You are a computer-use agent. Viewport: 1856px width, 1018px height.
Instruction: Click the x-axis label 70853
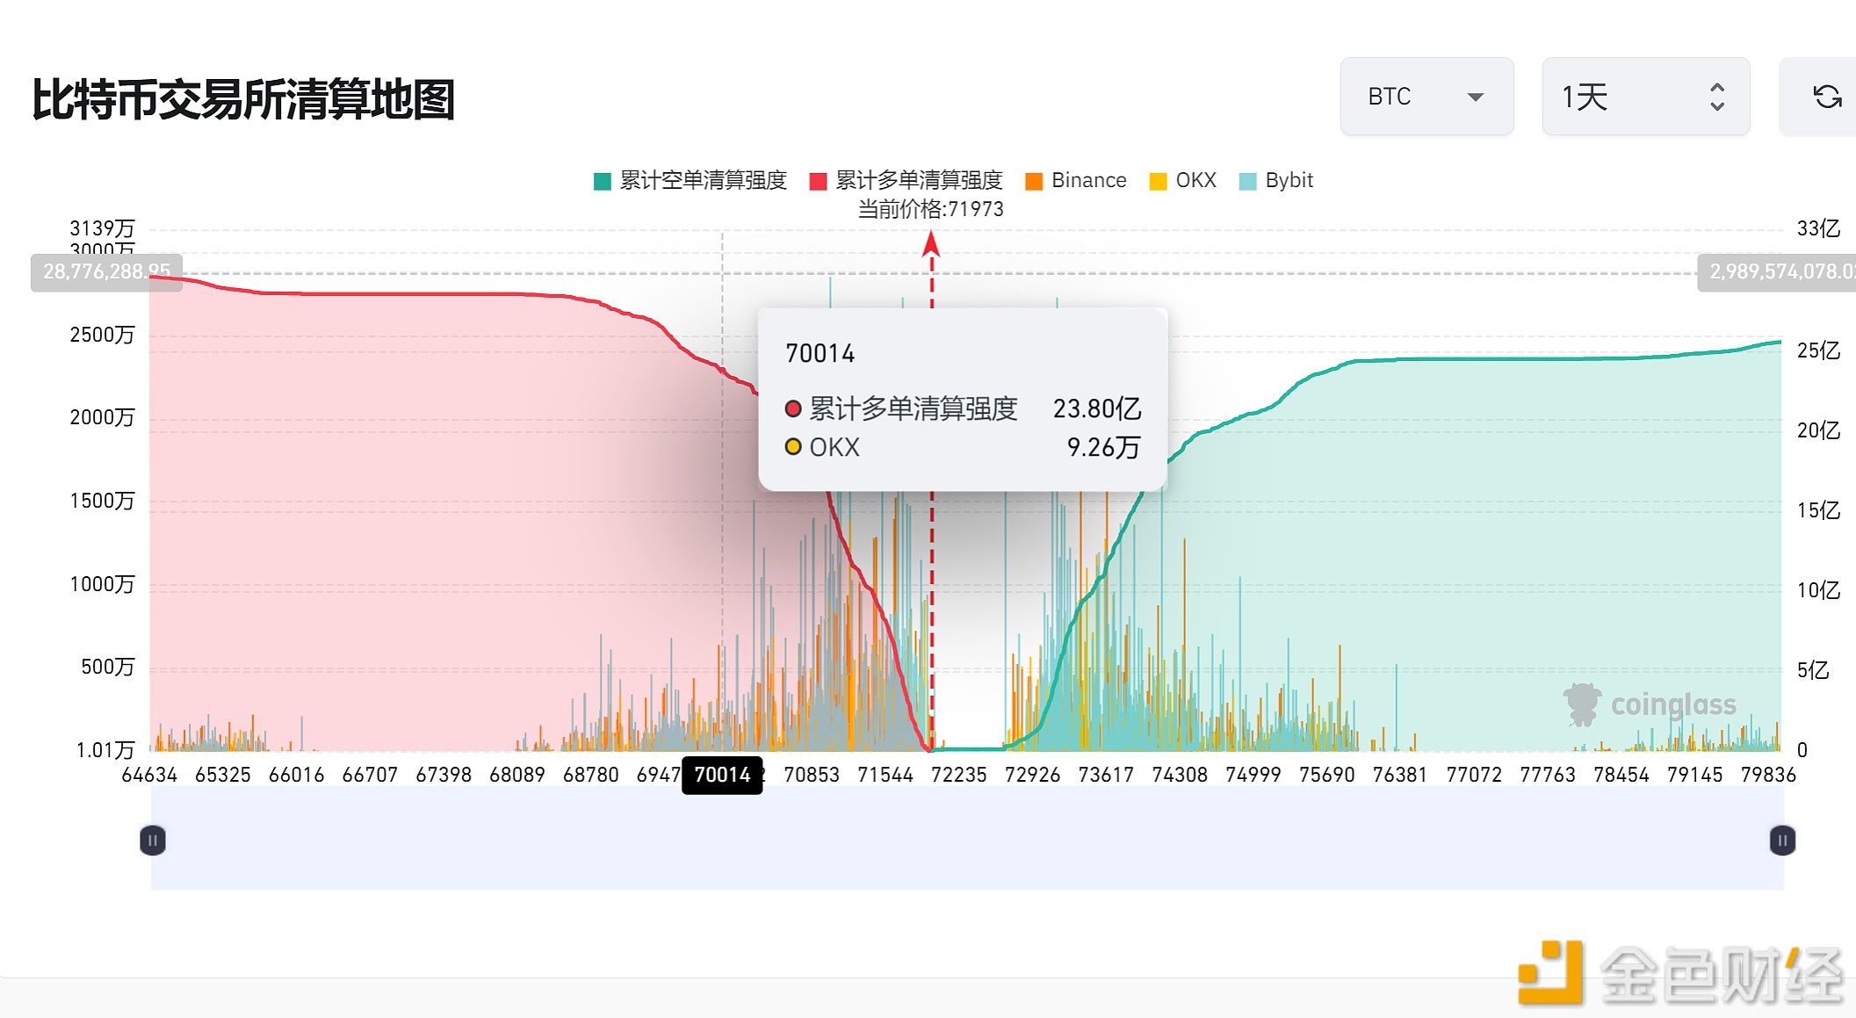point(812,775)
